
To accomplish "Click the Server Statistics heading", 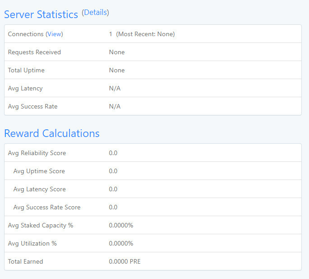I will (41, 14).
